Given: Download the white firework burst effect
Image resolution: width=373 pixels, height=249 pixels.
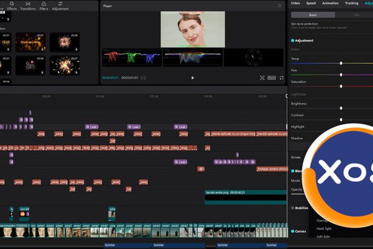Looking at the screenshot, I should pyautogui.click(x=76, y=49).
